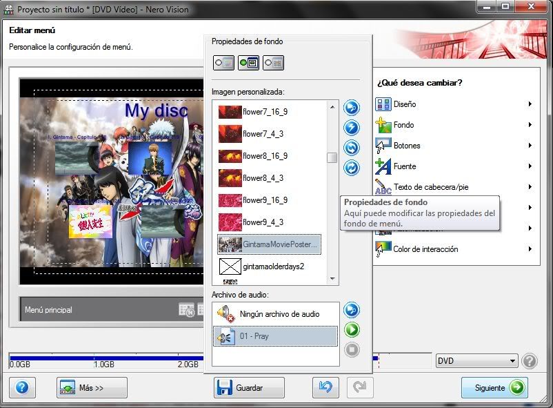553x408 pixels.
Task: Click the Más >> button
Action: pyautogui.click(x=92, y=387)
